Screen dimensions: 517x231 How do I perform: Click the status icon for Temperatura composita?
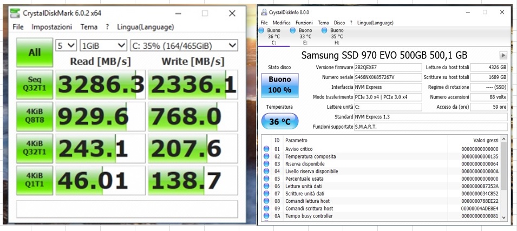tap(266, 156)
